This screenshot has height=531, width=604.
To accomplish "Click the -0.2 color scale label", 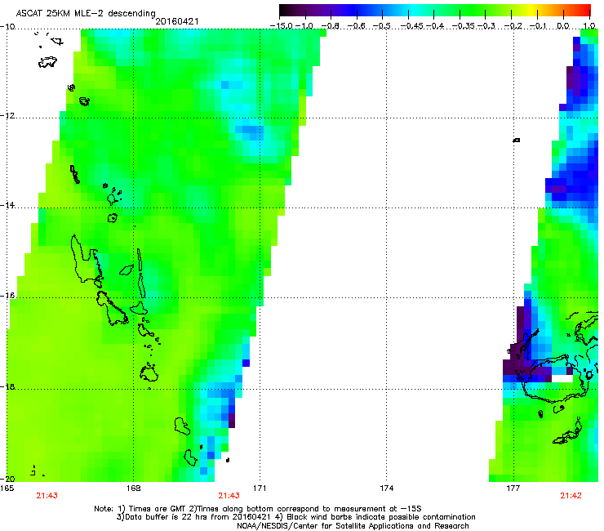I will [513, 26].
